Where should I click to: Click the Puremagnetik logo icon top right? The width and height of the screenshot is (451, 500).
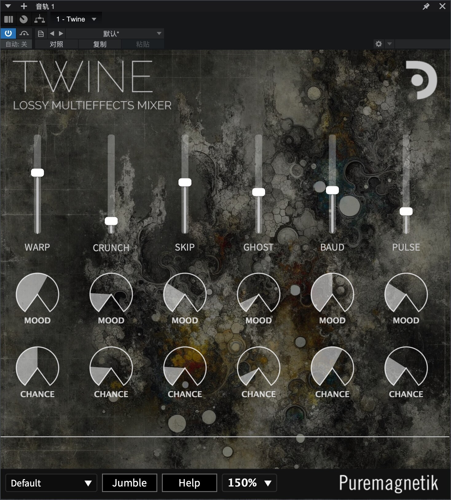(x=422, y=80)
